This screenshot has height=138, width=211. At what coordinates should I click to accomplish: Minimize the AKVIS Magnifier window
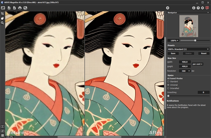point(197,2)
